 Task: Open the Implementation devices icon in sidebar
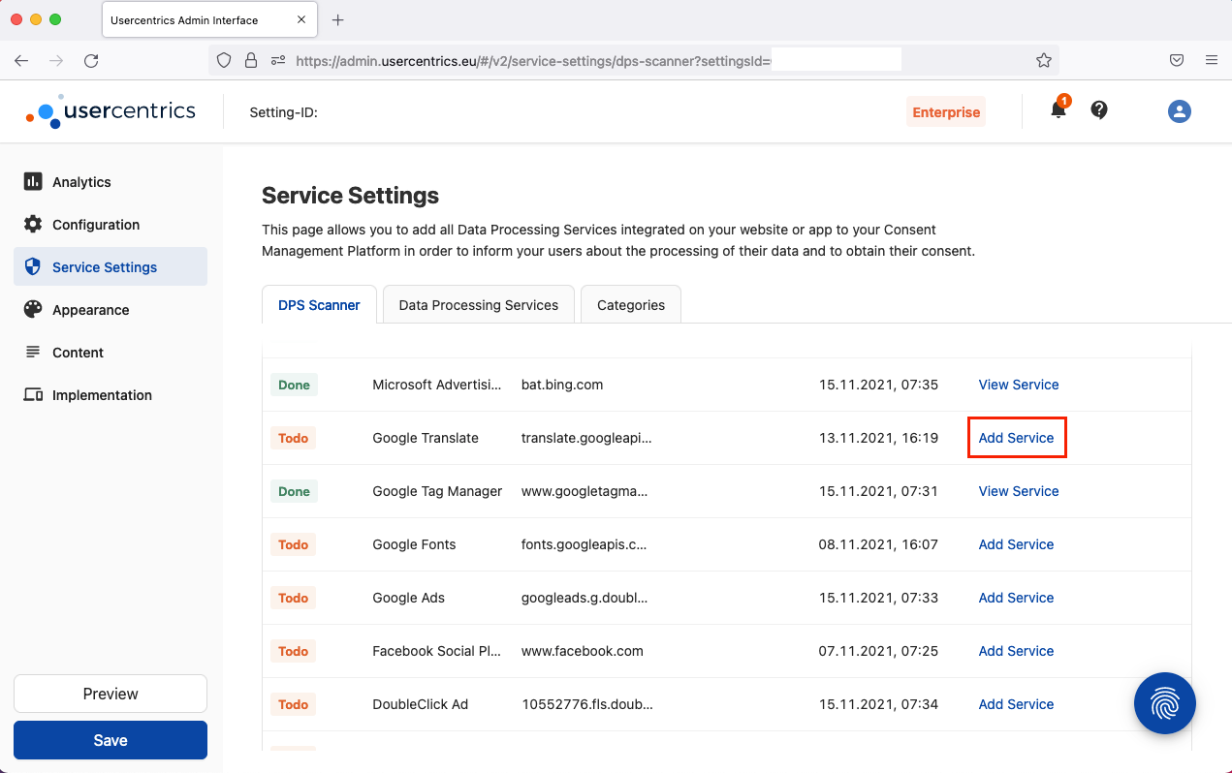tap(33, 395)
